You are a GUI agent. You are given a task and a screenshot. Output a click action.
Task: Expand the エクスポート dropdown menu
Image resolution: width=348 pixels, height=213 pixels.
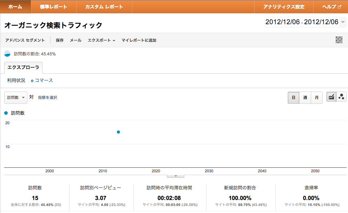tap(101, 40)
